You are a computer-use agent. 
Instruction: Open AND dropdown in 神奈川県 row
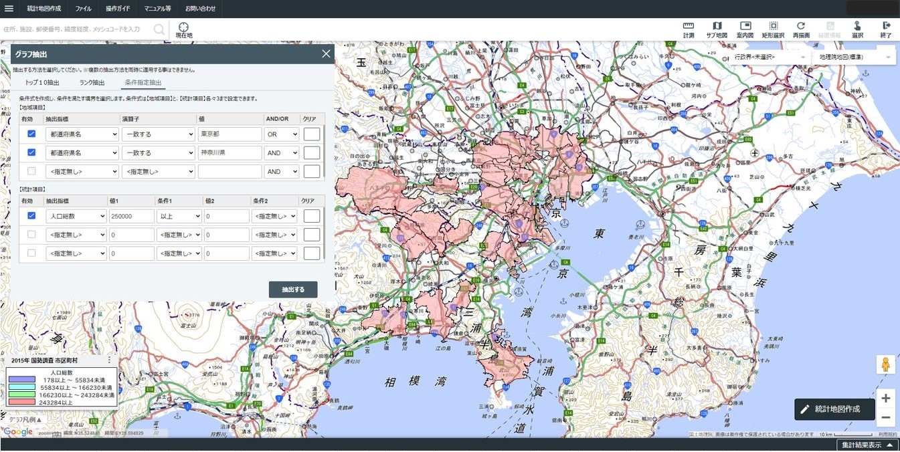pos(282,152)
